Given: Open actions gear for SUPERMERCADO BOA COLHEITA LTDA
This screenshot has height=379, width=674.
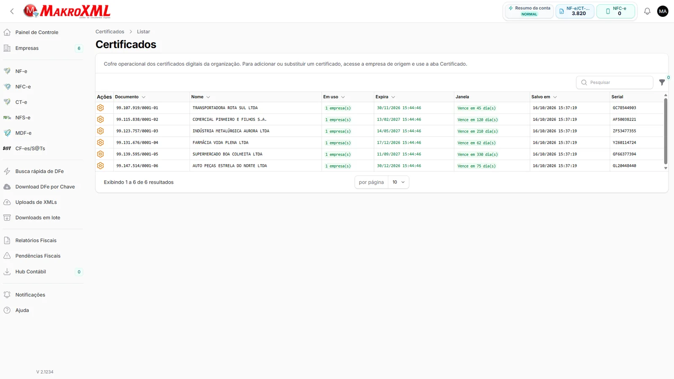Looking at the screenshot, I should 100,154.
